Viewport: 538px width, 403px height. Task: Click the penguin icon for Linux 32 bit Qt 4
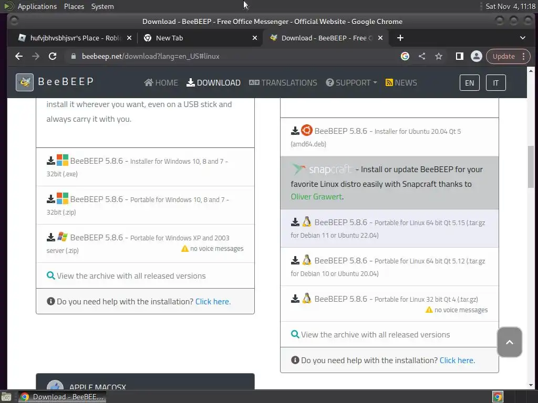(307, 299)
